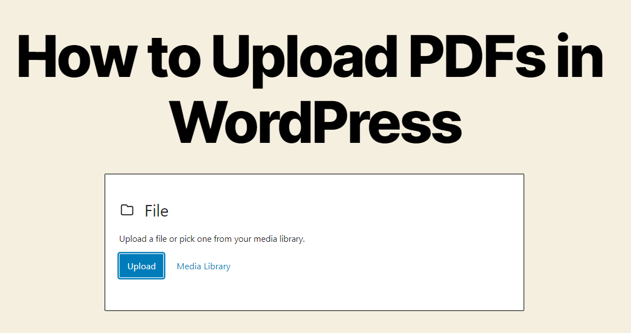This screenshot has height=333, width=631.
Task: Click 'media library' in the description sentence
Action: pyautogui.click(x=278, y=239)
